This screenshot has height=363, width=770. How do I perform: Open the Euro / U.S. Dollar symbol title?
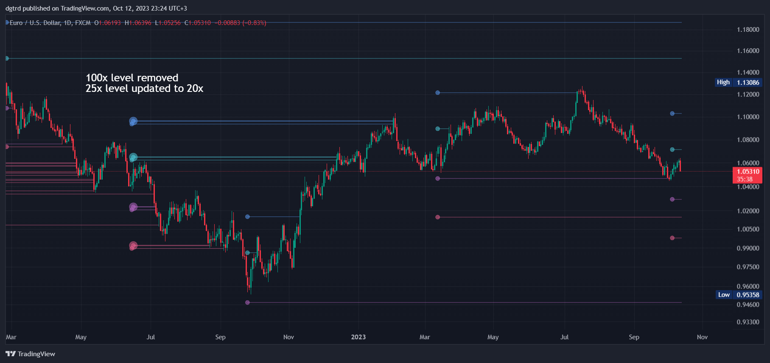point(50,23)
